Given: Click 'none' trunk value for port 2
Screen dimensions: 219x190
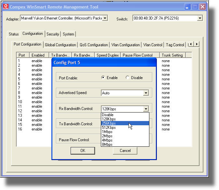Looking at the screenshot, I should point(166,65).
